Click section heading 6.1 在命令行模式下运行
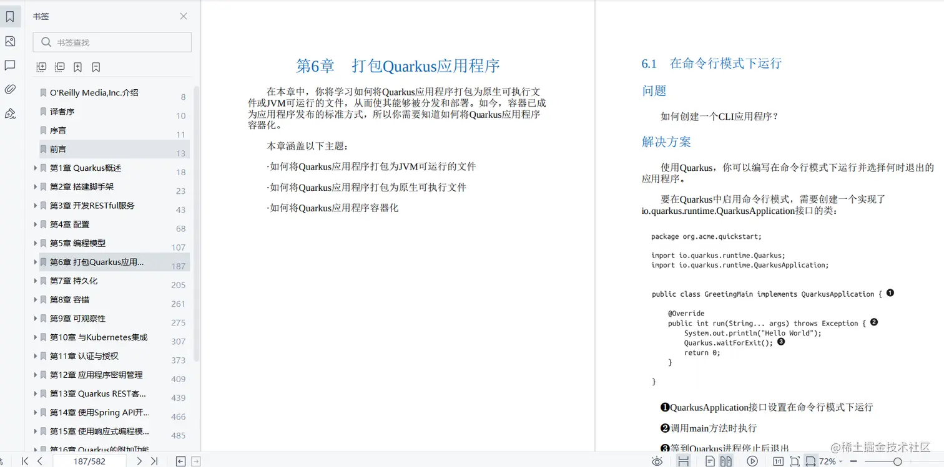Screen dimensions: 944x467 point(712,63)
